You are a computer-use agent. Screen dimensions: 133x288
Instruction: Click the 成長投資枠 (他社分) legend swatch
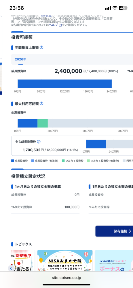click(x=33, y=161)
